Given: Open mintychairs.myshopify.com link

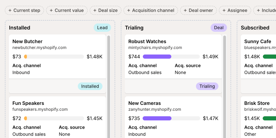Looking at the screenshot, I should click(155, 48).
